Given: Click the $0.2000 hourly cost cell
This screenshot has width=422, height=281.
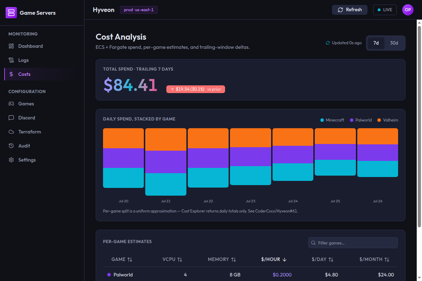Looking at the screenshot, I should click(282, 275).
